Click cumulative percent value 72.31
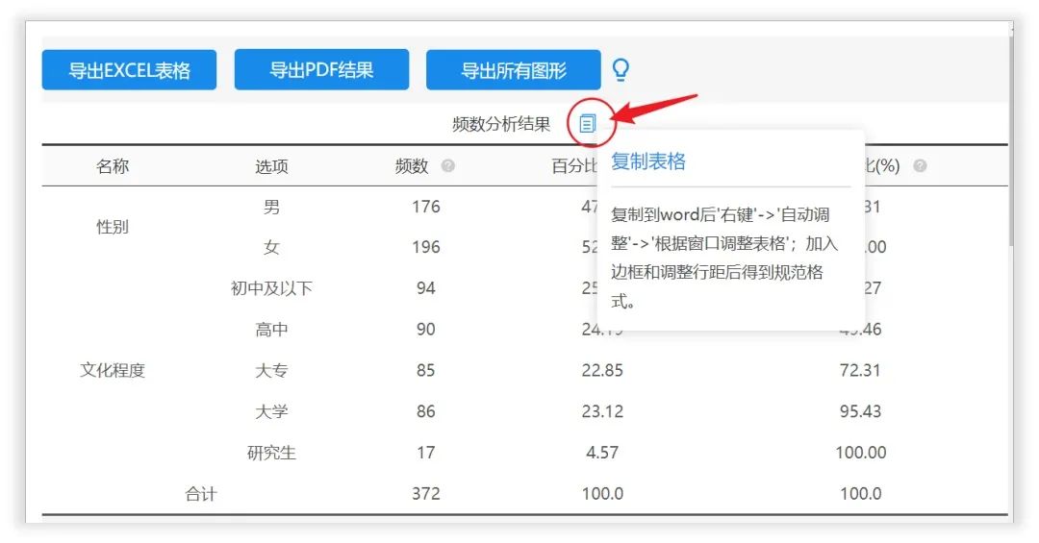1039x543 pixels. (860, 370)
